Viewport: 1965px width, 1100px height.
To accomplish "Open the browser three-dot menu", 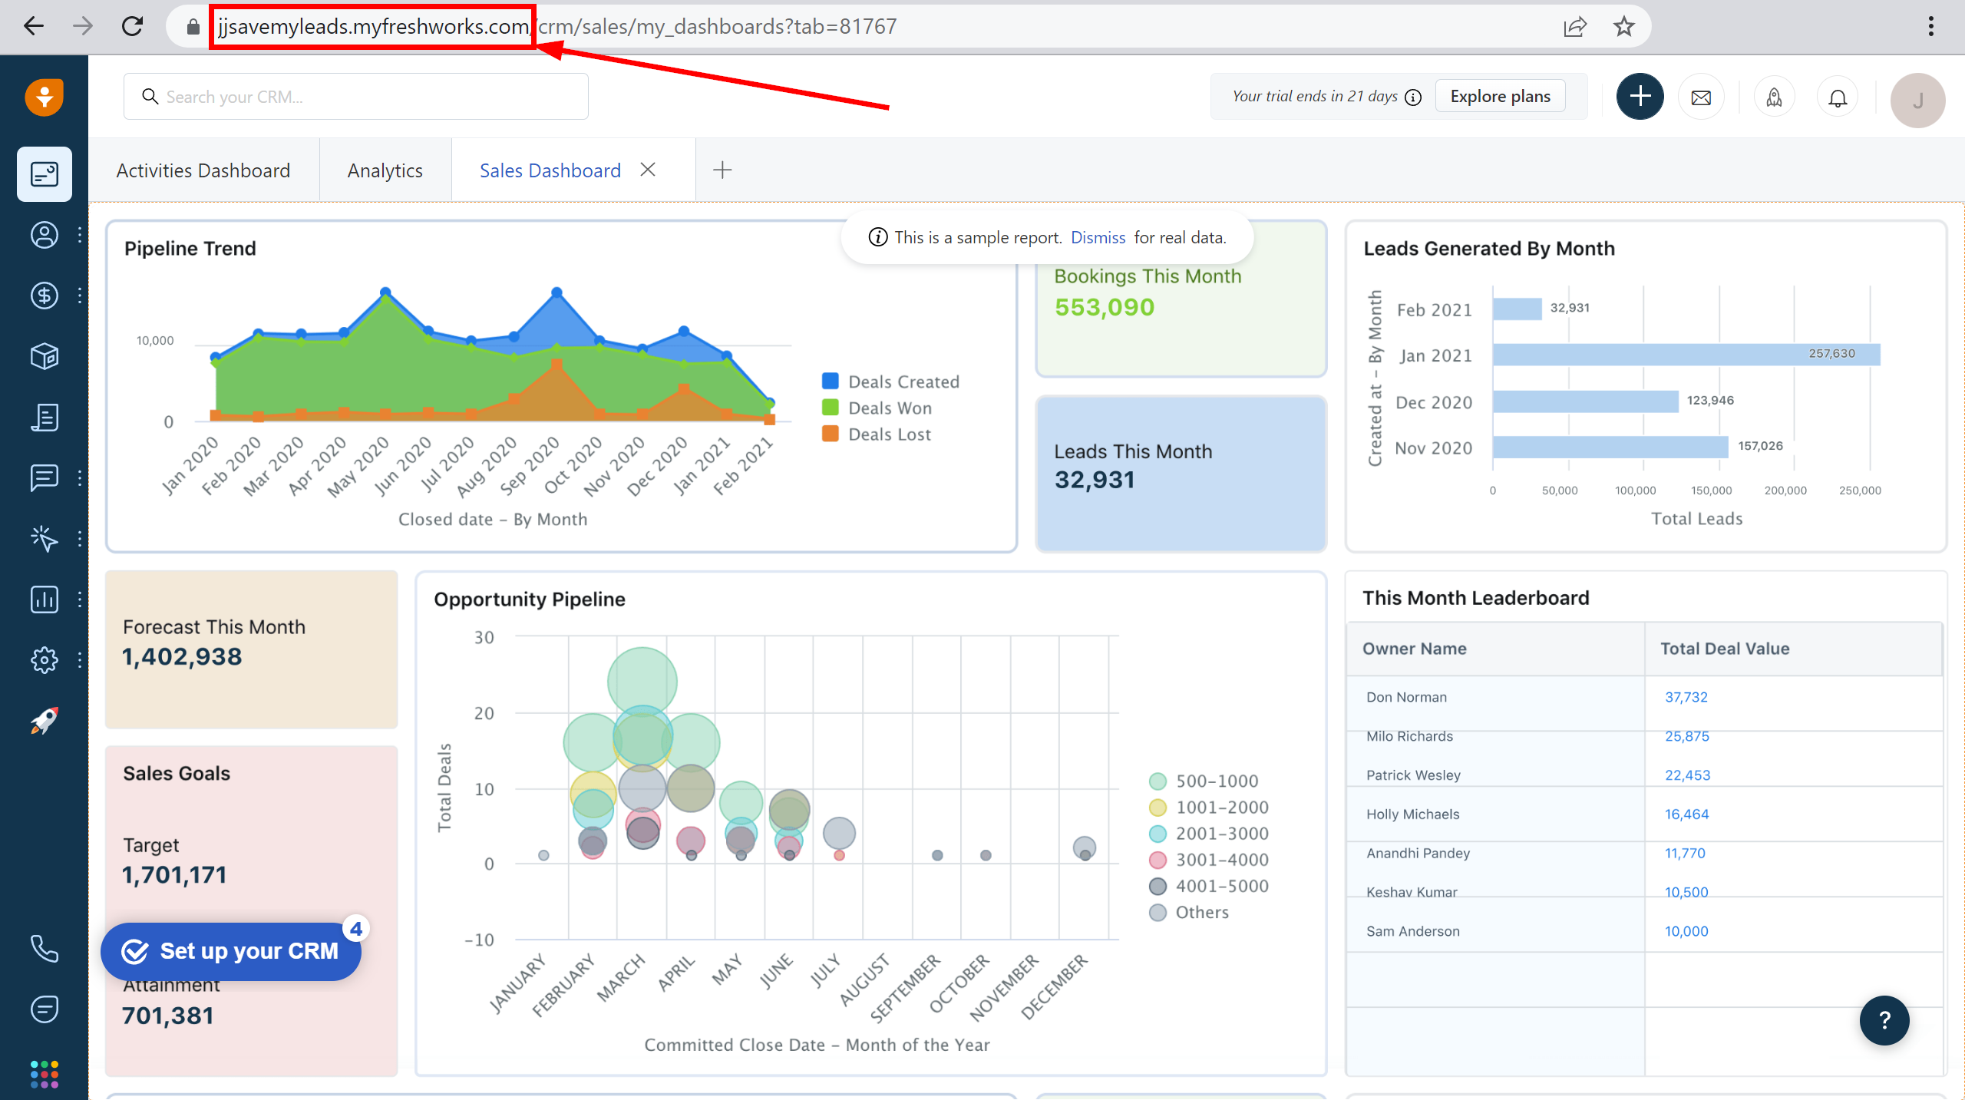I will [1931, 26].
